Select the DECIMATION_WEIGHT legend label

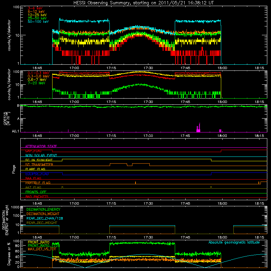click(43, 214)
